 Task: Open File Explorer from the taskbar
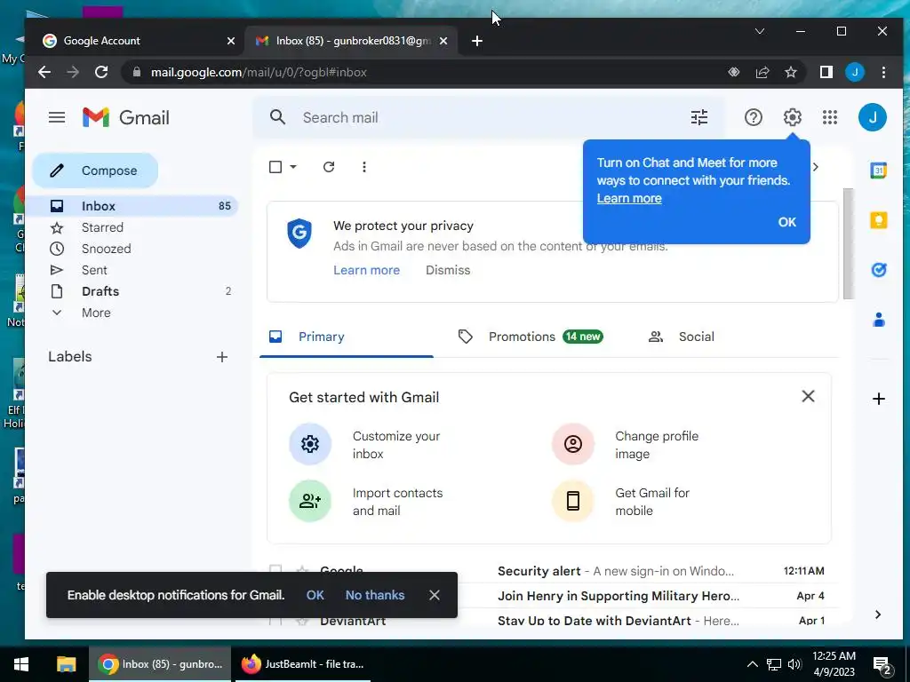(66, 664)
